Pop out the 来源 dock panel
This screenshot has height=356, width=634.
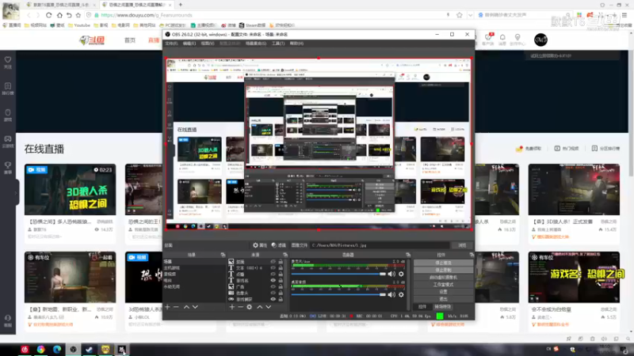coord(285,255)
